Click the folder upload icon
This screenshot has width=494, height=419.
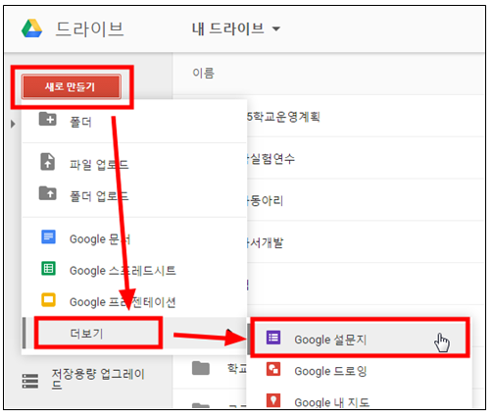coord(48,193)
